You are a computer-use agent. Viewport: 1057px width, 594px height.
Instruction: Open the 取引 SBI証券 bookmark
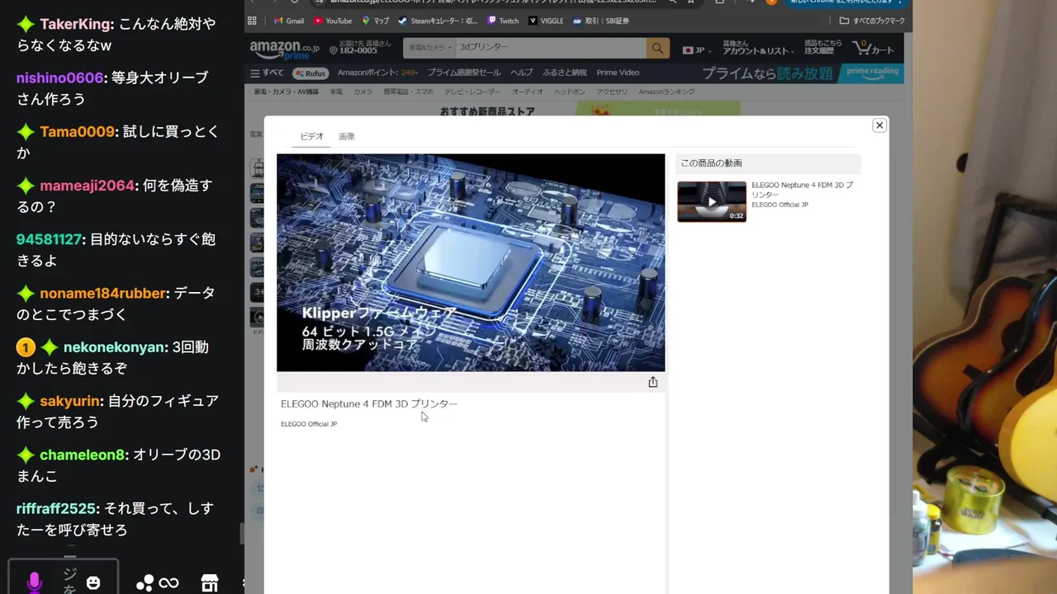click(600, 21)
